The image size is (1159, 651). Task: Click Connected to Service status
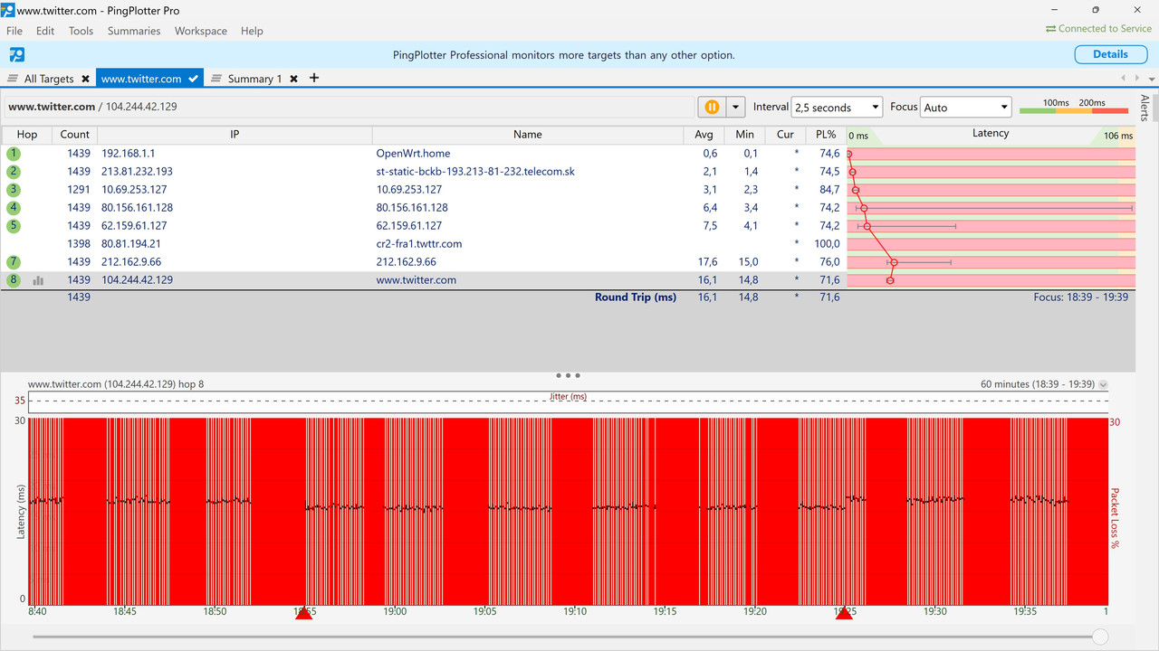click(x=1098, y=29)
